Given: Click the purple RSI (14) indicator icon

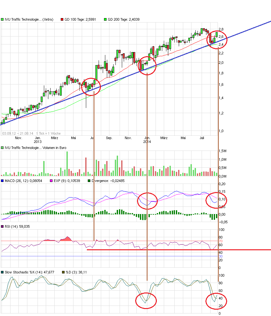Looking at the screenshot, I should pos(2,226).
